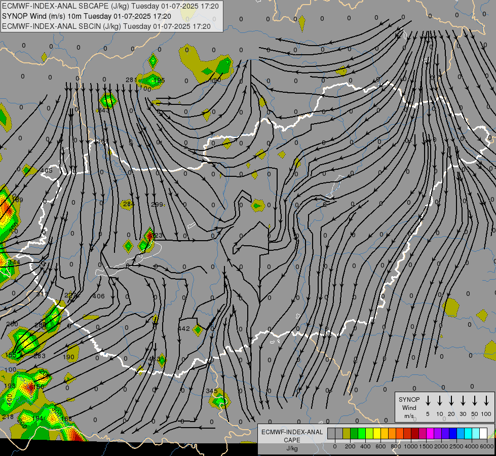Select the olive CAPE legend swatch
The width and height of the screenshot is (496, 456).
coord(347,433)
